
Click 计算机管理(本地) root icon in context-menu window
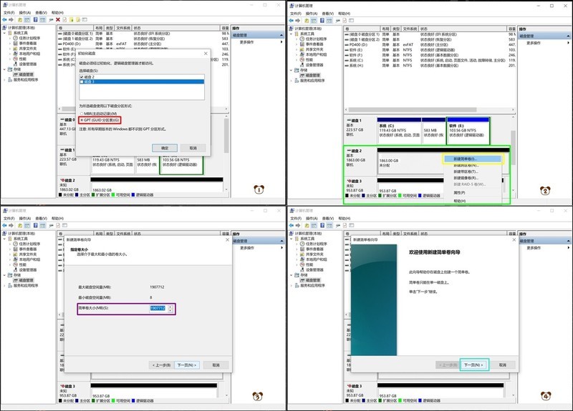(292, 29)
